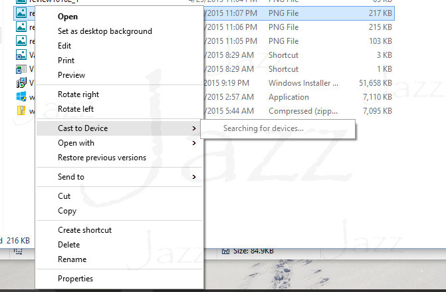Click the Windows-logo application file icon
Screen dimensions: 446x292
(22, 97)
